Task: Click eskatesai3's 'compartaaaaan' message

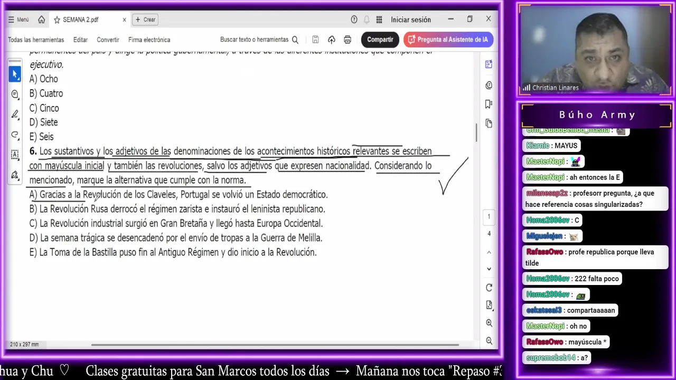Action: click(571, 310)
